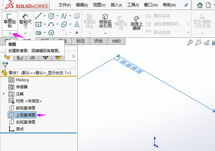Open the dropdown arrow under 智能尺寸
The width and height of the screenshot is (215, 151).
(x=25, y=33)
